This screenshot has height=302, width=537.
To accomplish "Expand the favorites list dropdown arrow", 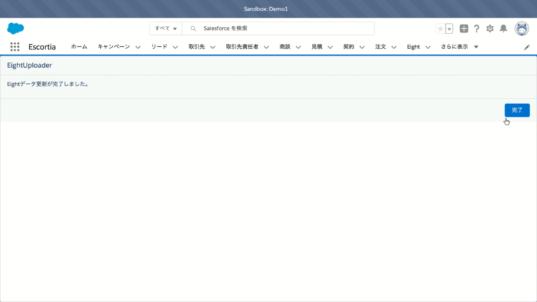I will pos(449,29).
